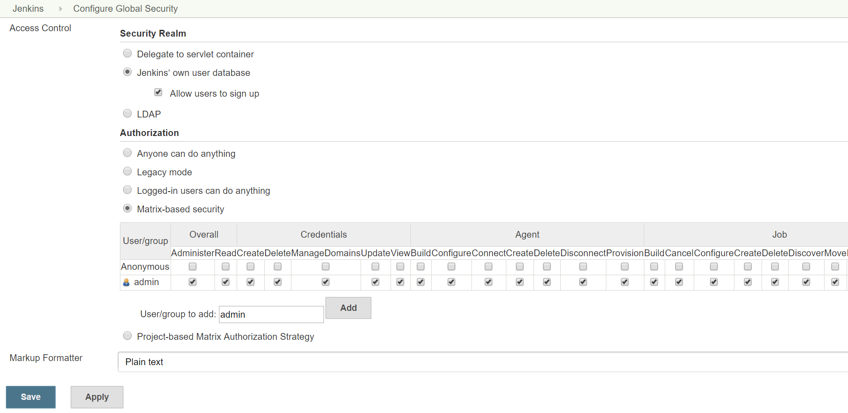Screen dimensions: 848x413
Task: Uncheck admin Job Cancel checkbox
Action: point(679,282)
